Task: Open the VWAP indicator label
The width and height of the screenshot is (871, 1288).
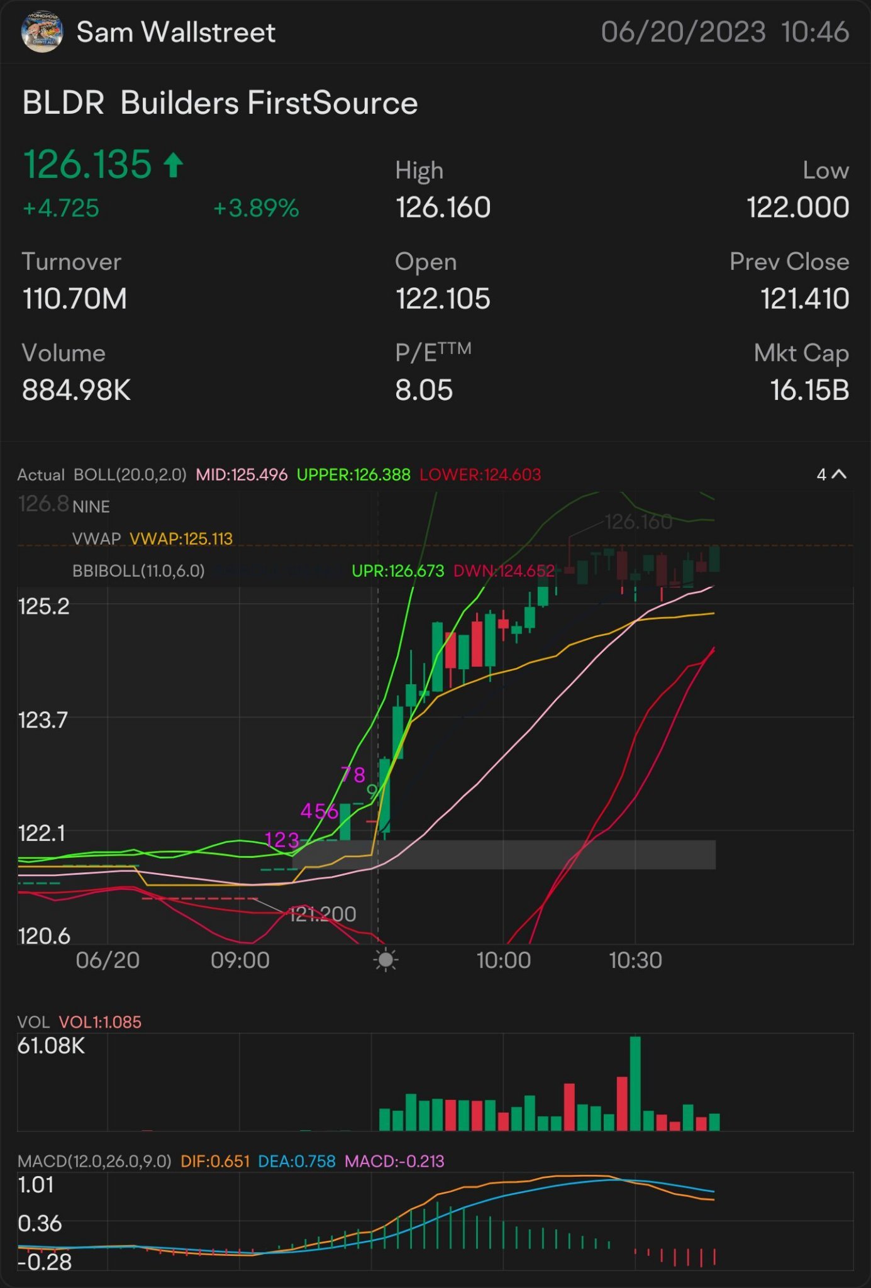Action: (97, 539)
